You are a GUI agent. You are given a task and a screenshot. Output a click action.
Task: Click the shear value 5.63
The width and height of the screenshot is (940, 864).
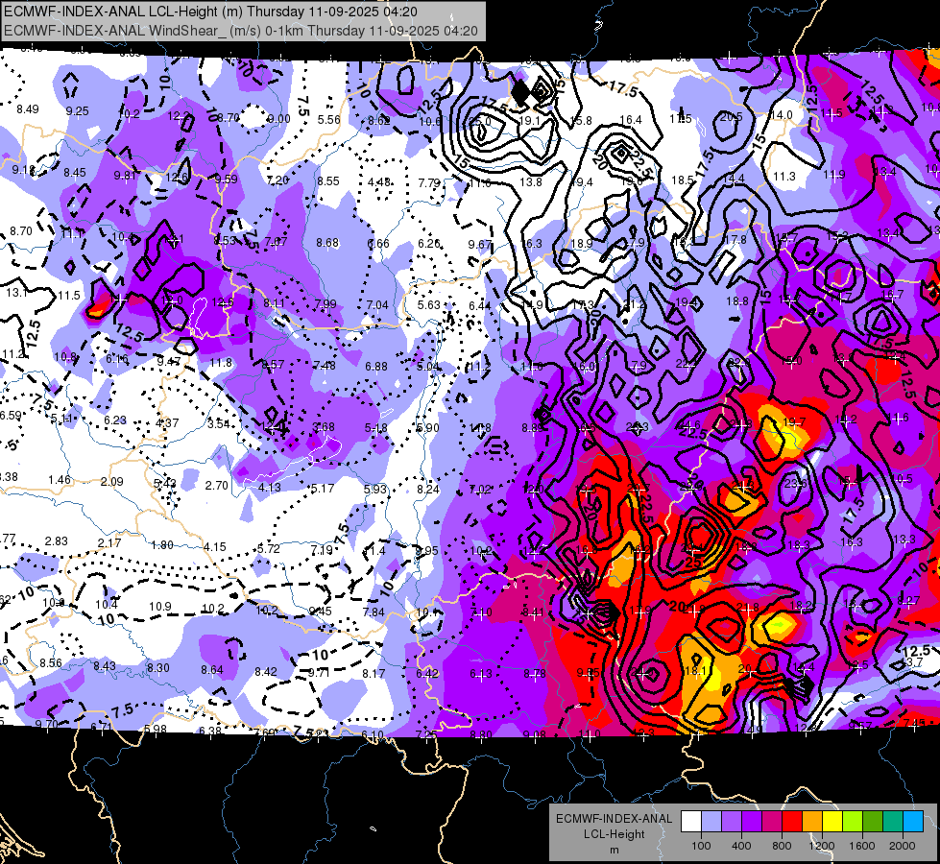coord(428,304)
